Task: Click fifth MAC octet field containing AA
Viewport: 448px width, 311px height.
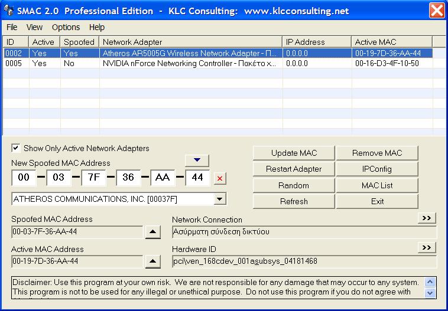Action: pos(163,178)
